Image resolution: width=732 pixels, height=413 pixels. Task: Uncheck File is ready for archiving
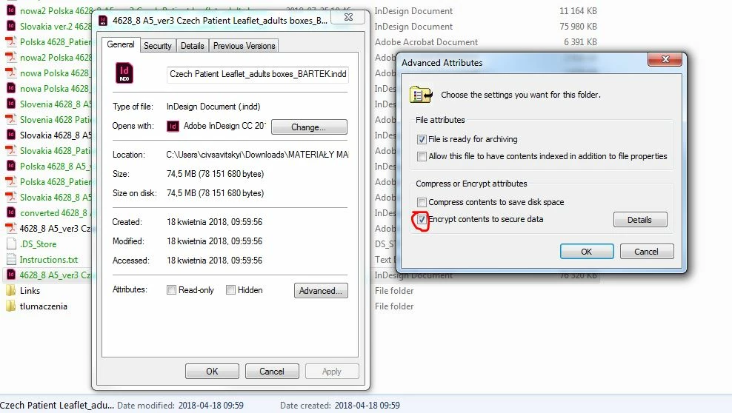(x=422, y=139)
